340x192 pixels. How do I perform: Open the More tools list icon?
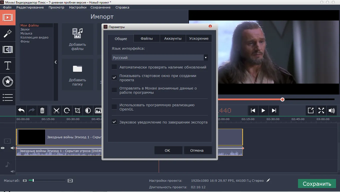pyautogui.click(x=8, y=97)
